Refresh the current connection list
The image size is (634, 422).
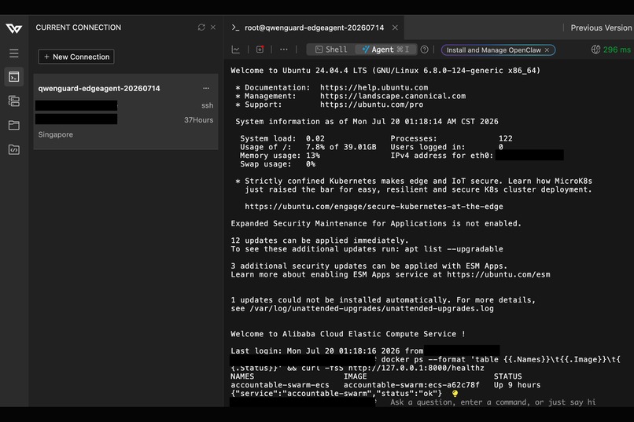click(x=201, y=27)
